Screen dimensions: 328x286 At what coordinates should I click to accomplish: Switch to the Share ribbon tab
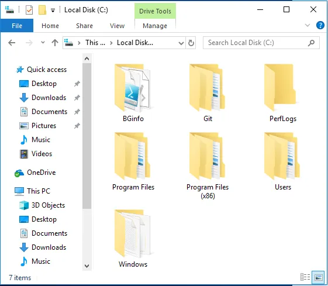click(x=84, y=26)
